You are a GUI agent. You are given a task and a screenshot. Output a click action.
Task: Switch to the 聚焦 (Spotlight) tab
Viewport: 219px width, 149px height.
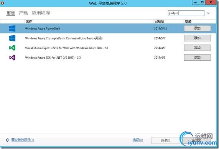11,13
